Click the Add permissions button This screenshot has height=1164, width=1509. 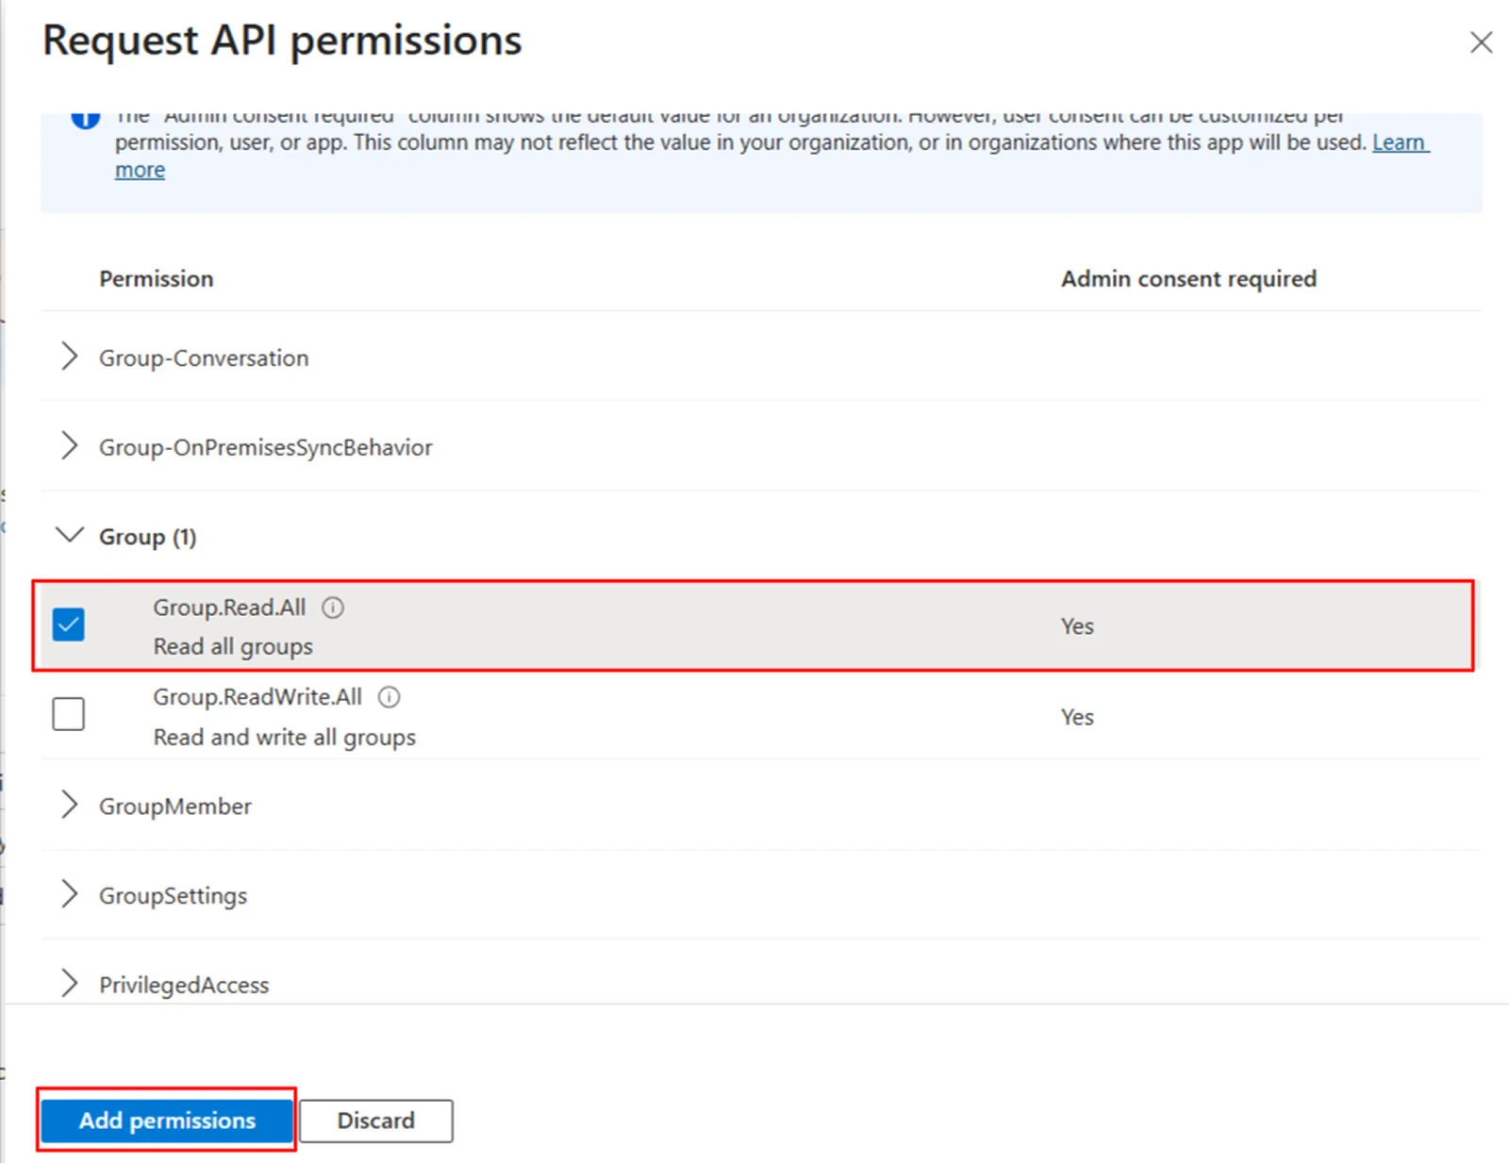166,1121
